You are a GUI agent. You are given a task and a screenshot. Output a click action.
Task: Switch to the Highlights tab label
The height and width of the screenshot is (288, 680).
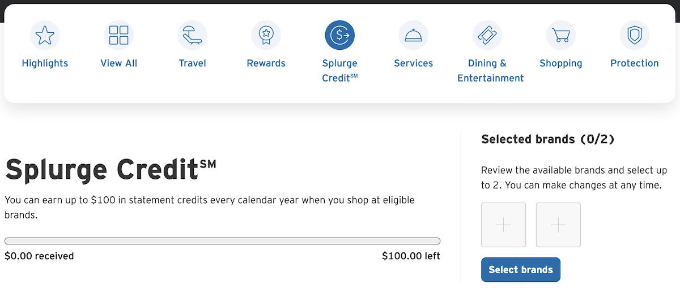click(x=45, y=63)
